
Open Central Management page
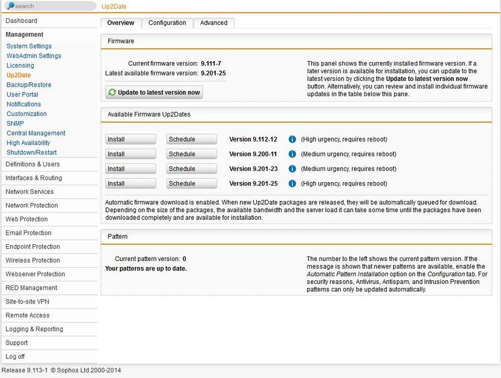pyautogui.click(x=36, y=133)
